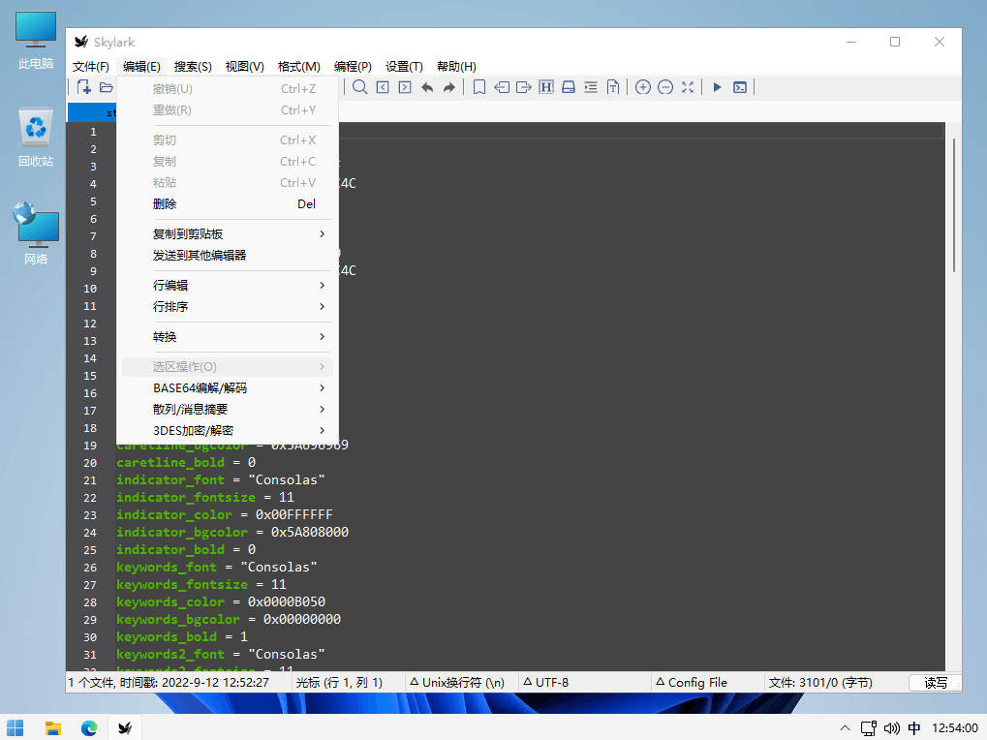Click the vertical scrollbar thumb in editor
The width and height of the screenshot is (987, 740).
(954, 205)
